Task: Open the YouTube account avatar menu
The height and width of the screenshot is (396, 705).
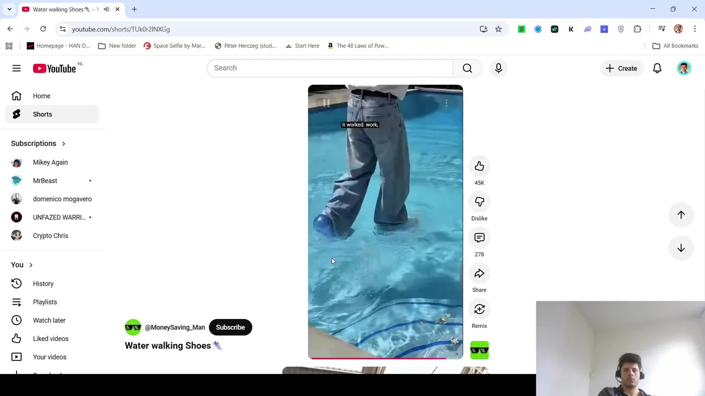Action: point(684,68)
